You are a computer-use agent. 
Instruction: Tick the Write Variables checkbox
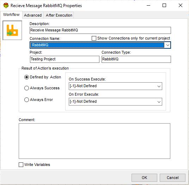tap(21, 165)
